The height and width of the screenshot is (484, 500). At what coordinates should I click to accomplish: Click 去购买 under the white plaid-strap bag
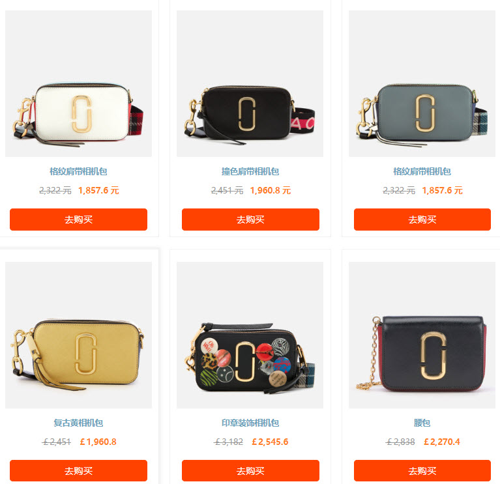pos(78,220)
